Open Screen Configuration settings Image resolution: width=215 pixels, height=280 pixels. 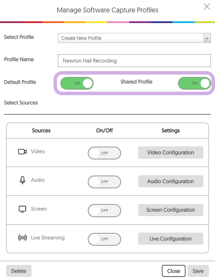[x=171, y=210]
